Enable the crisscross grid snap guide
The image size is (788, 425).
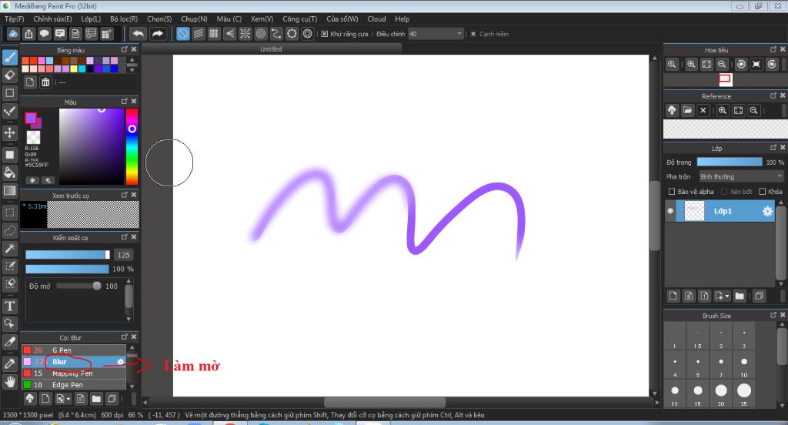point(214,34)
